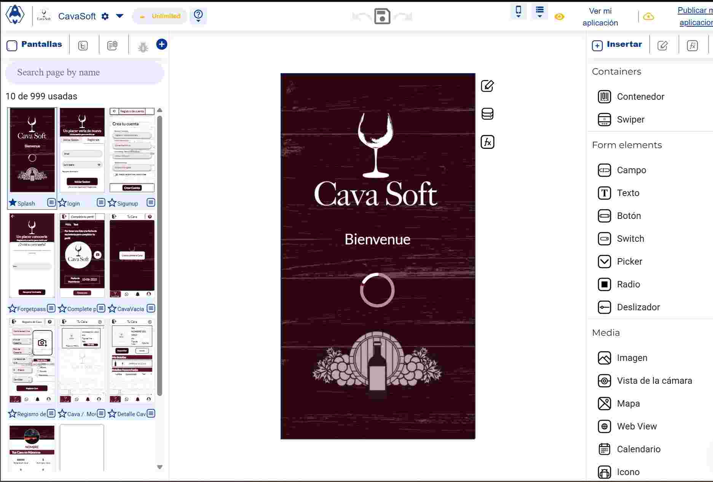Image resolution: width=713 pixels, height=482 pixels.
Task: Click the save floppy disk icon
Action: tap(382, 16)
